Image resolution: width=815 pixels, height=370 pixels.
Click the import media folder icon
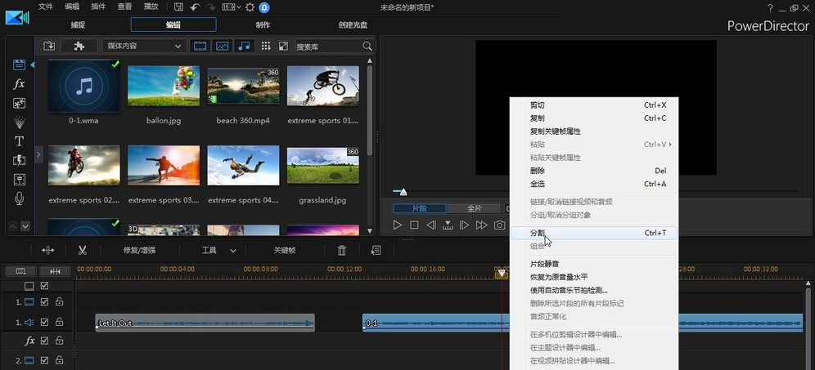49,47
